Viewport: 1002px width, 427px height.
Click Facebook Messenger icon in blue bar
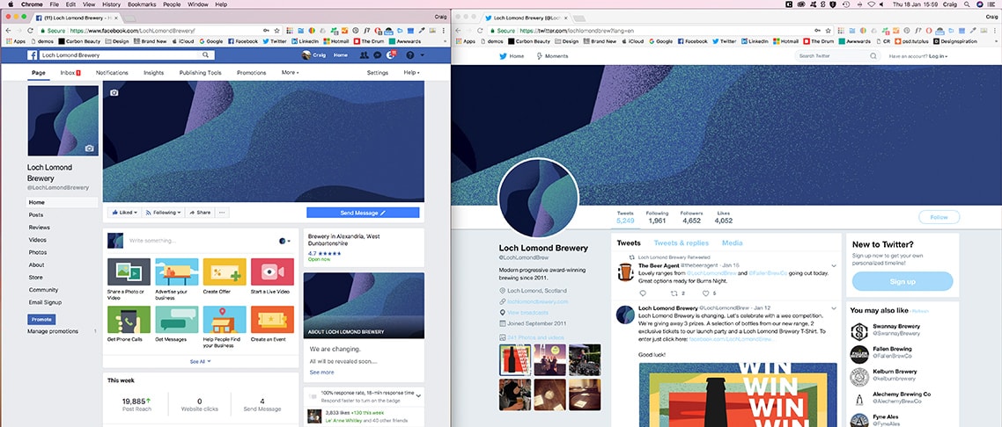click(378, 55)
